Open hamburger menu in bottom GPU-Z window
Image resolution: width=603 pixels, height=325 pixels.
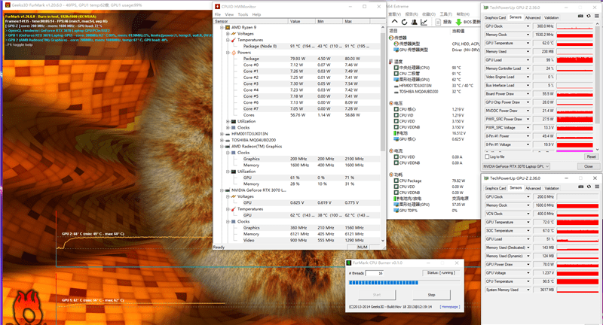[596, 187]
